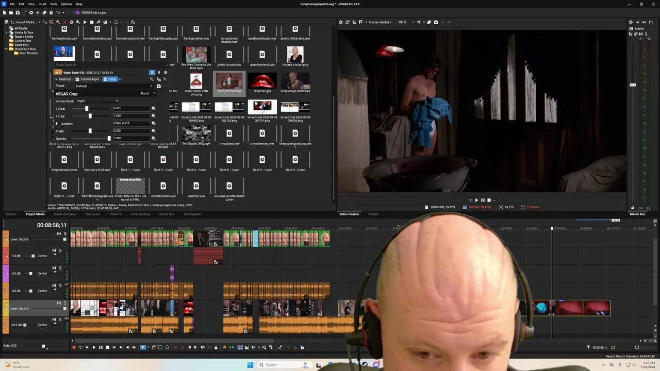Mute the selected Level 100.0 % video track
This screenshot has width=660, height=371.
(x=58, y=303)
